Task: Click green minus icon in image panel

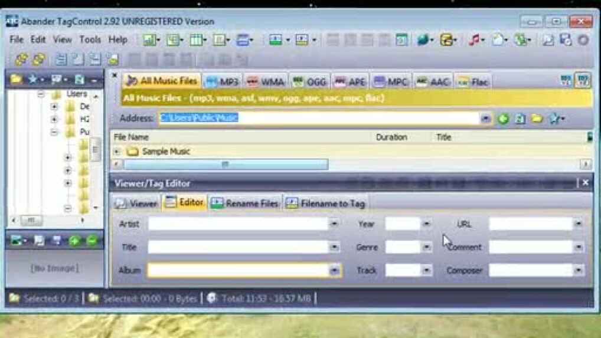Action: (92, 241)
